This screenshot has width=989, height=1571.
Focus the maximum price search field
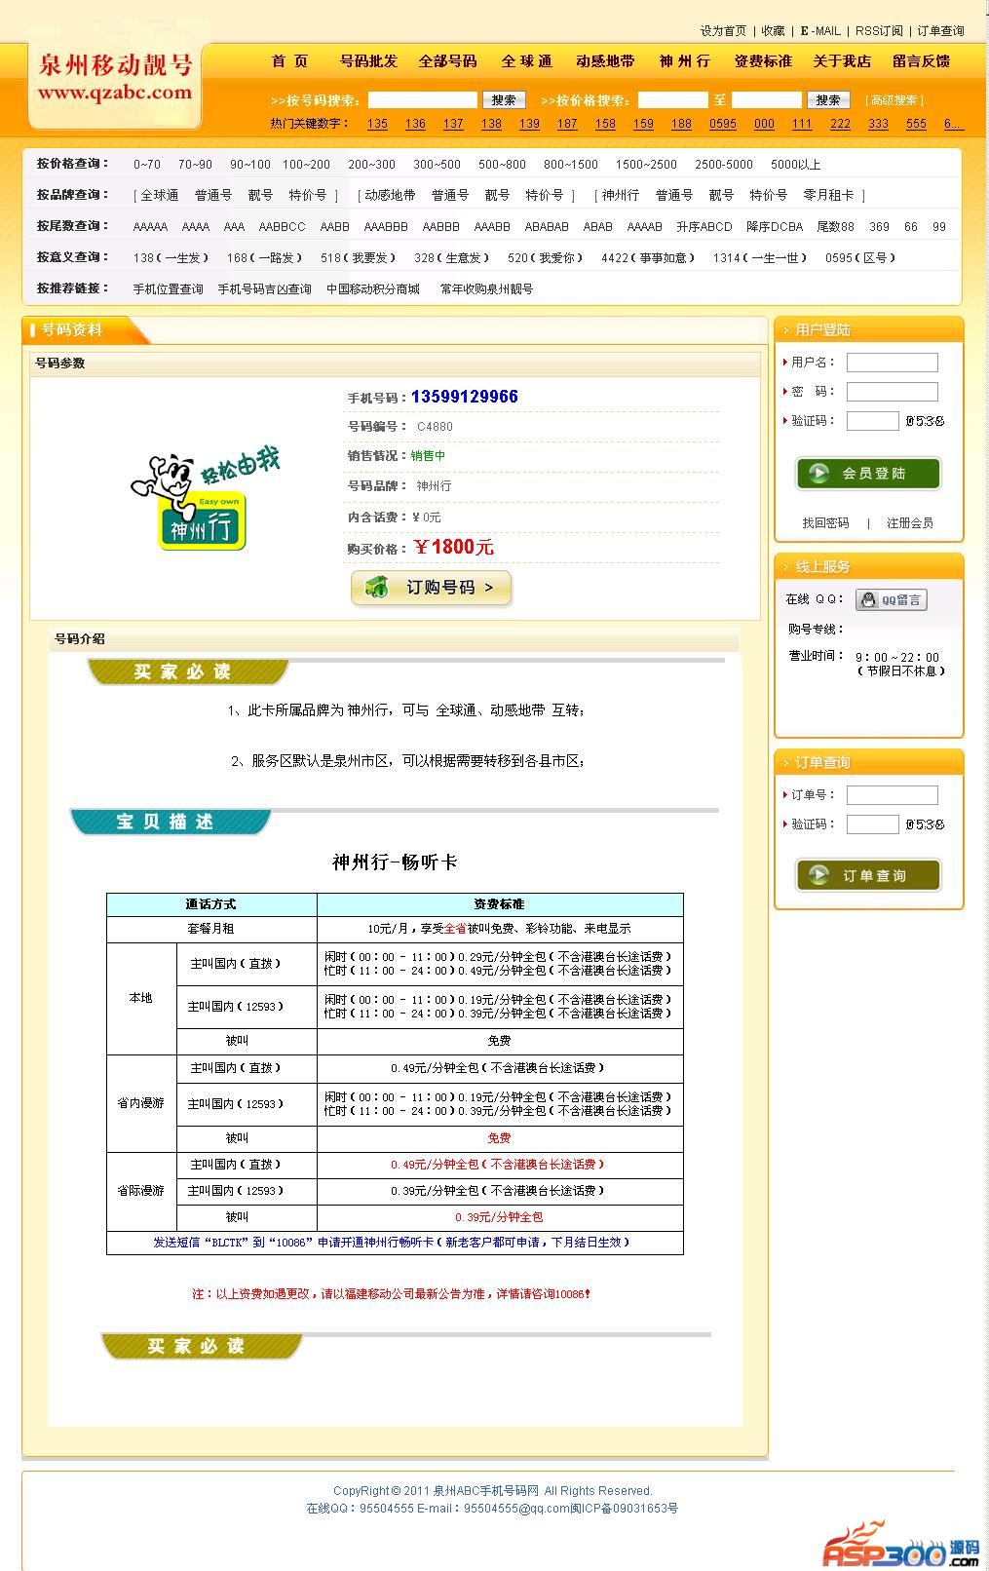(766, 99)
